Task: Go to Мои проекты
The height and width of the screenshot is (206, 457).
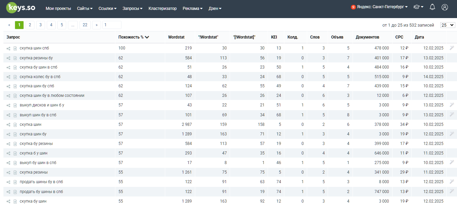Action: (x=58, y=9)
